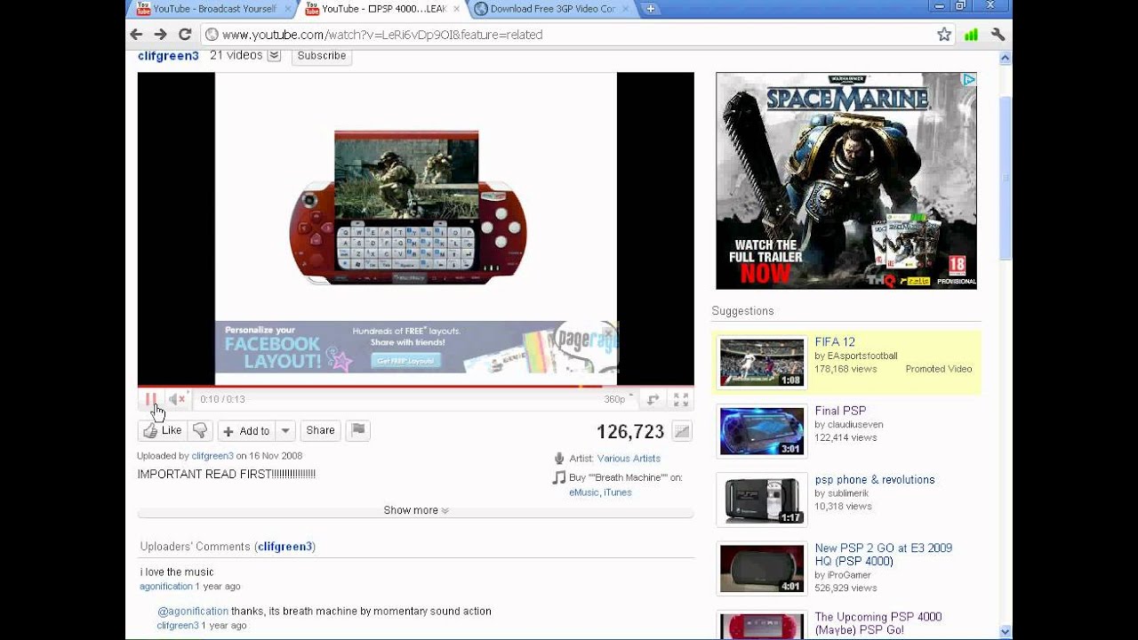This screenshot has width=1138, height=640.
Task: Open New PSP 2 GO video thumbnail
Action: point(762,568)
